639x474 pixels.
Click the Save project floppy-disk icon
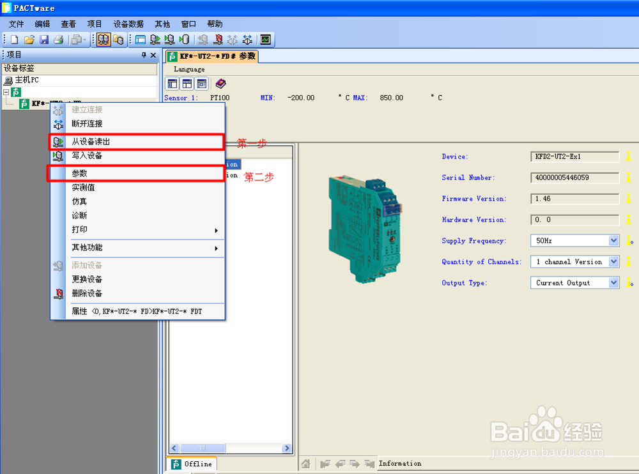click(x=44, y=40)
